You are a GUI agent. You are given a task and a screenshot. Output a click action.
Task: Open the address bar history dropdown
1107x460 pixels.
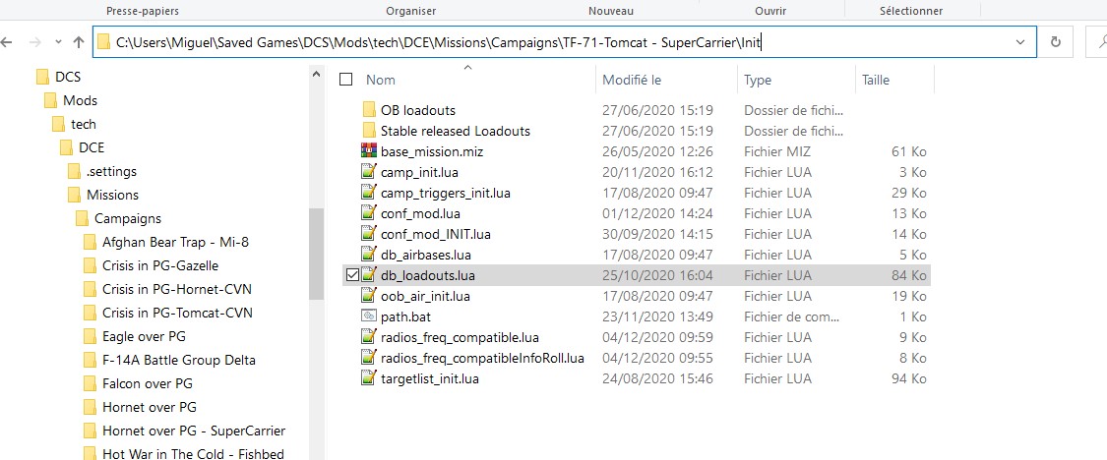(x=1020, y=42)
